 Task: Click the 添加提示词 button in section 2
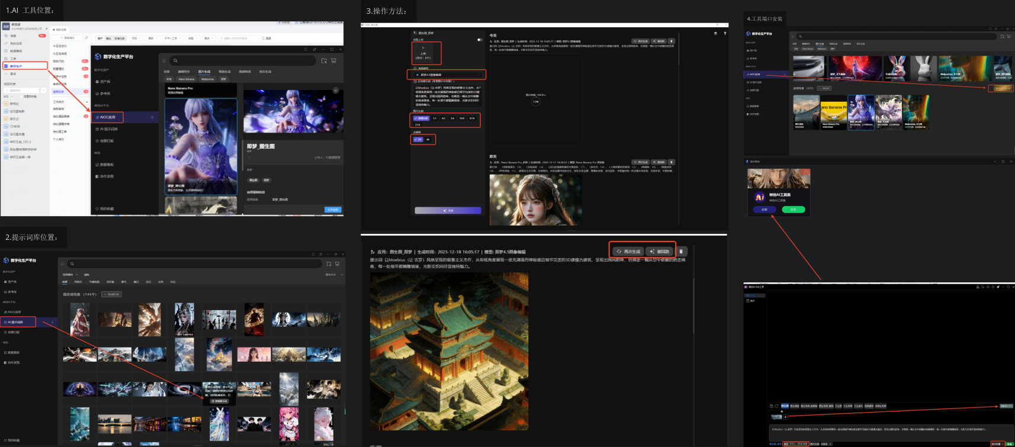[x=111, y=294]
